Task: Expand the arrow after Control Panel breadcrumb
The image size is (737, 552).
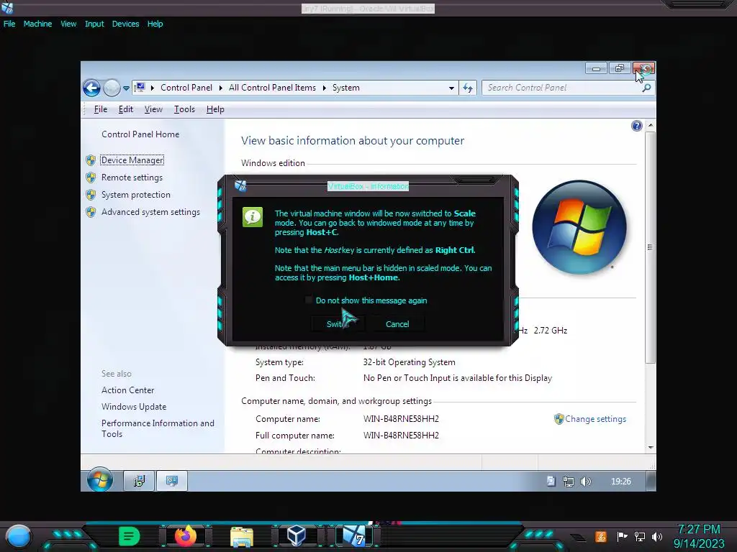Action: click(x=220, y=88)
